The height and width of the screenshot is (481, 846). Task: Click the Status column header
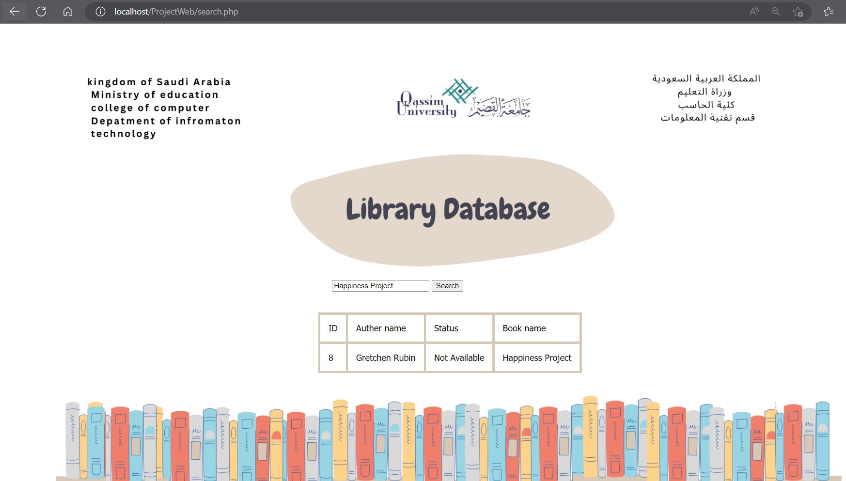click(x=446, y=328)
